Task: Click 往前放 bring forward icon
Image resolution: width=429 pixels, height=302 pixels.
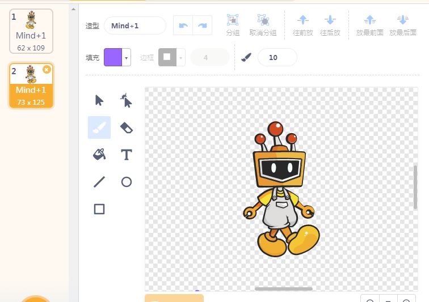Action: point(302,20)
